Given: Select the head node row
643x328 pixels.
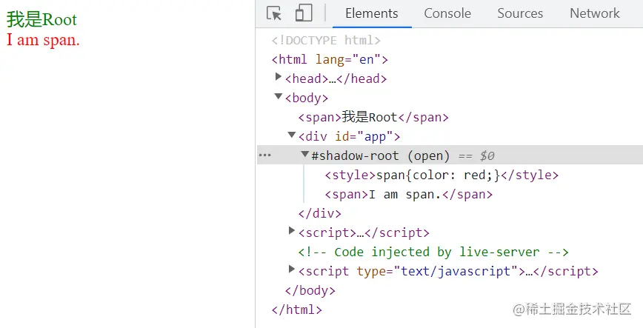Looking at the screenshot, I should 336,78.
